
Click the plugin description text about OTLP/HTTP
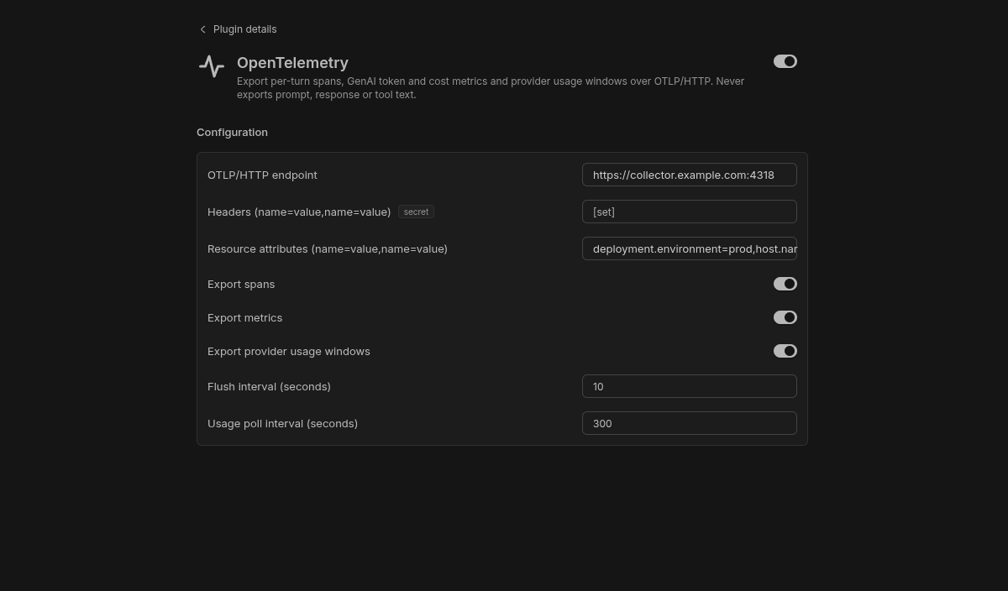click(491, 88)
